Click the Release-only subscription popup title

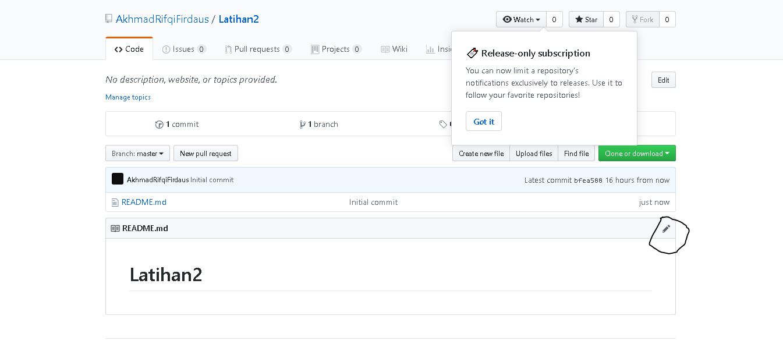536,54
